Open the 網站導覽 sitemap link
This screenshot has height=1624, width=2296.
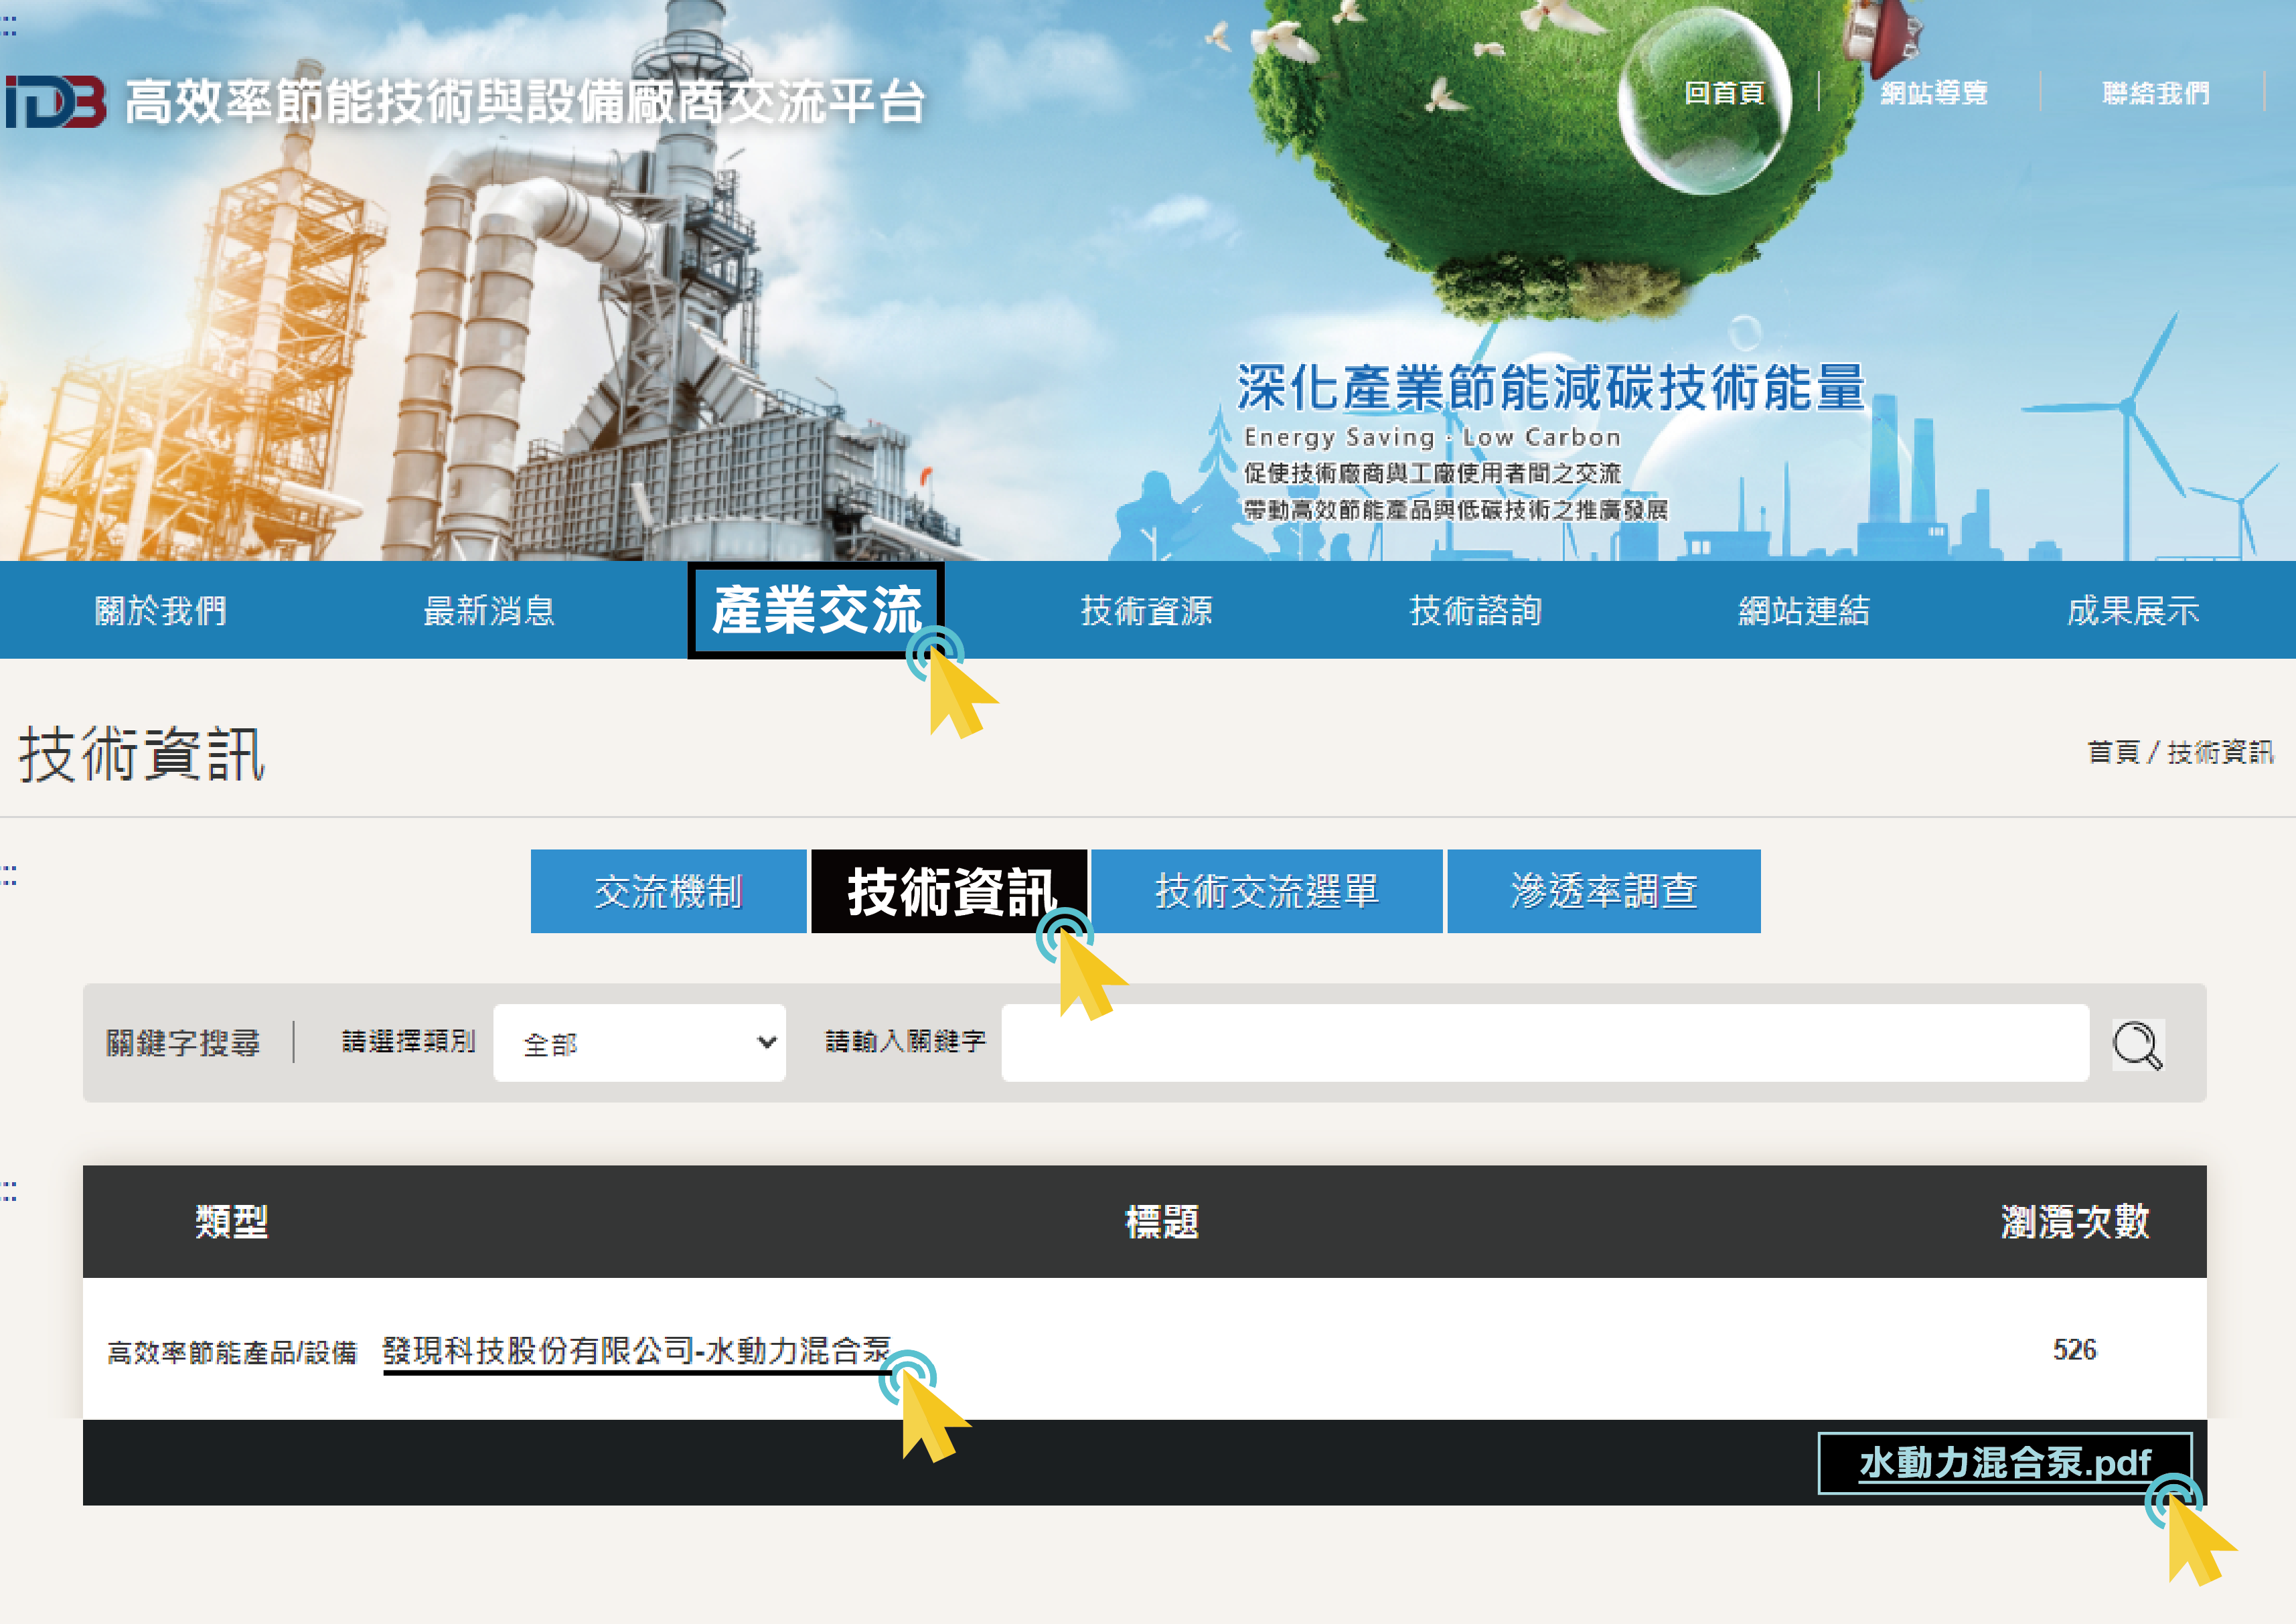pos(1933,93)
